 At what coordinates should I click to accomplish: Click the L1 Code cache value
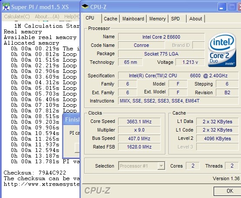218,130
